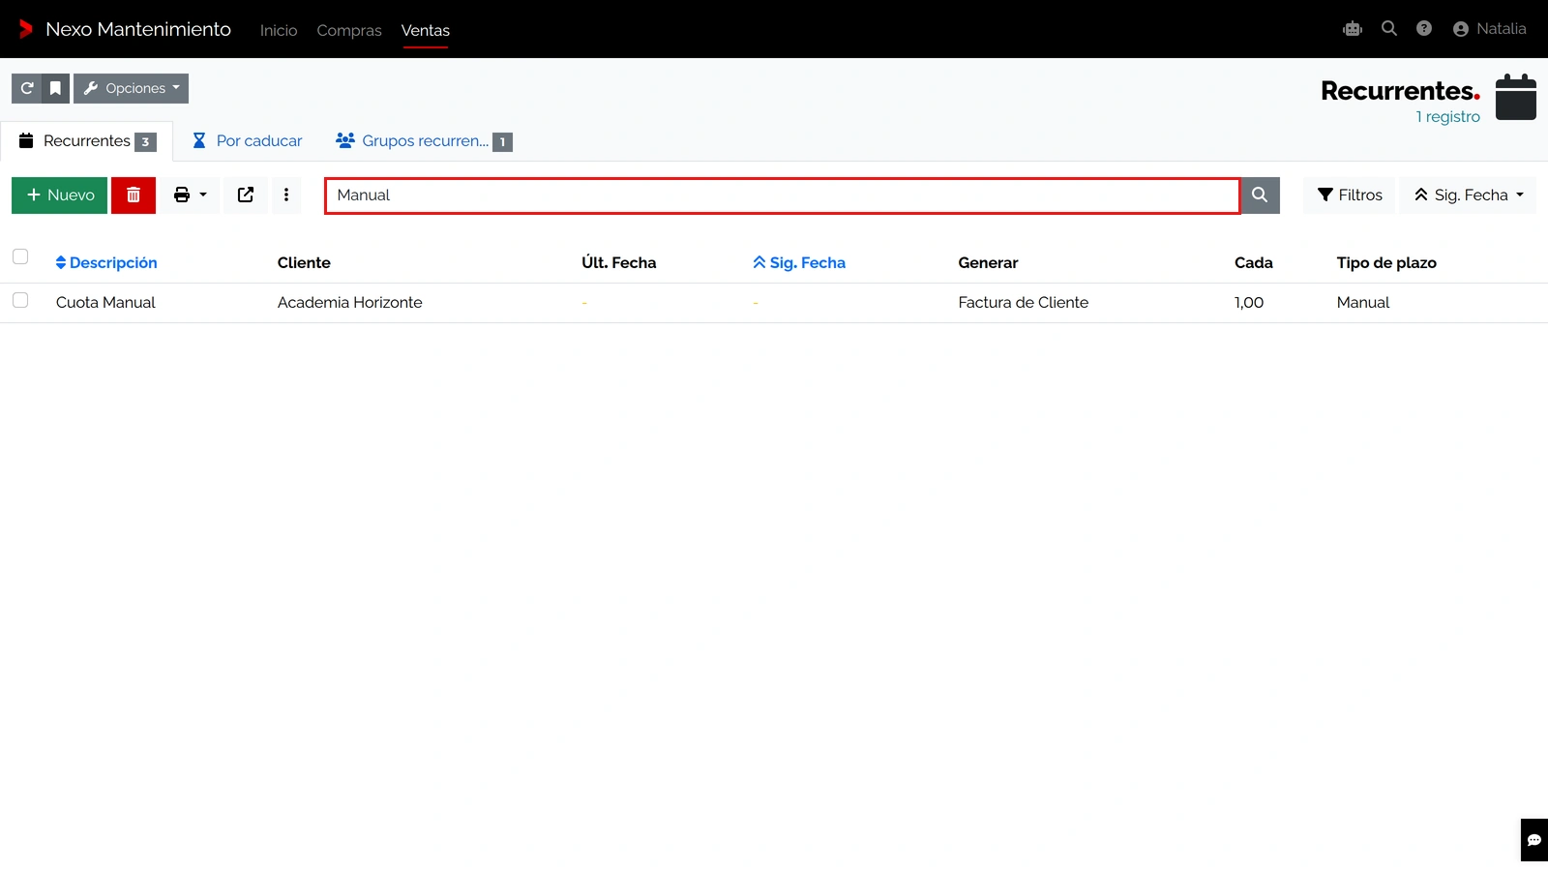Click the Factura de Cliente cell
The width and height of the screenshot is (1548, 871).
coord(1024,303)
